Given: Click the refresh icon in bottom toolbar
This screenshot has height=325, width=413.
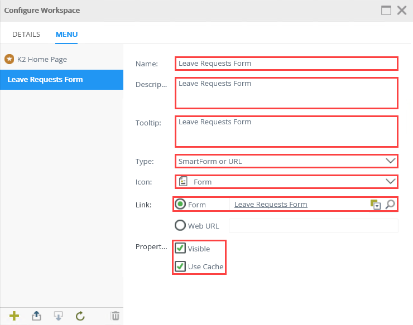Looking at the screenshot, I should [x=80, y=316].
